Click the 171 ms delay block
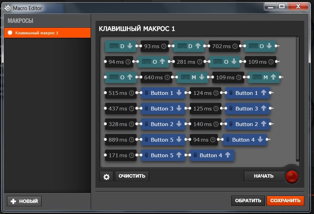 121,155
